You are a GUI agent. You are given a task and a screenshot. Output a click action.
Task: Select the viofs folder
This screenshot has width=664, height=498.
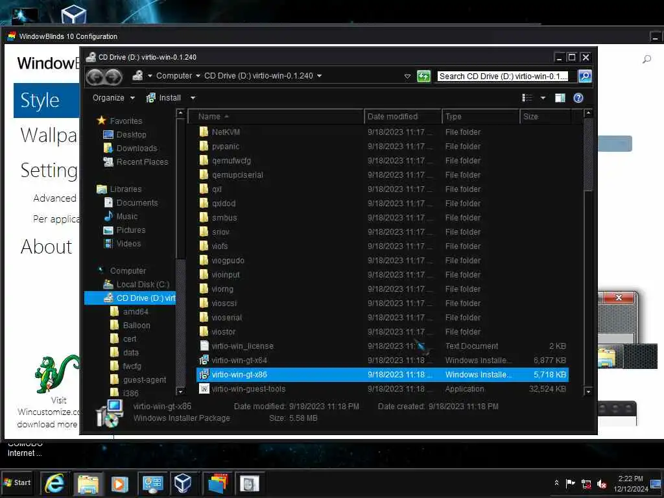pos(219,246)
